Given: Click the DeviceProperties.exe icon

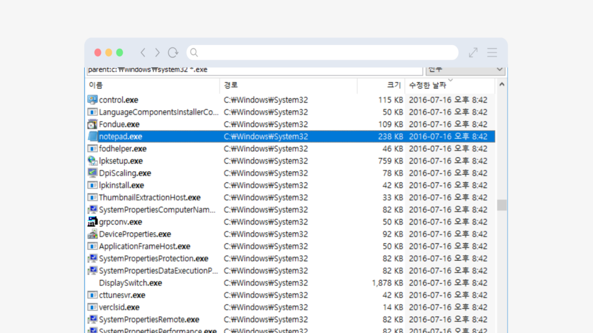Looking at the screenshot, I should [x=92, y=234].
